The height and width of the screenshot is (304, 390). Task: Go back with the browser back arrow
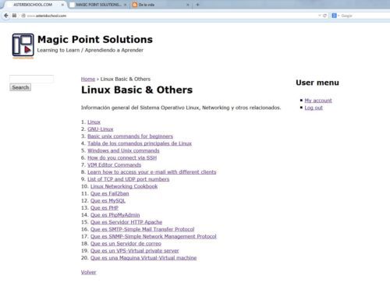click(6, 16)
